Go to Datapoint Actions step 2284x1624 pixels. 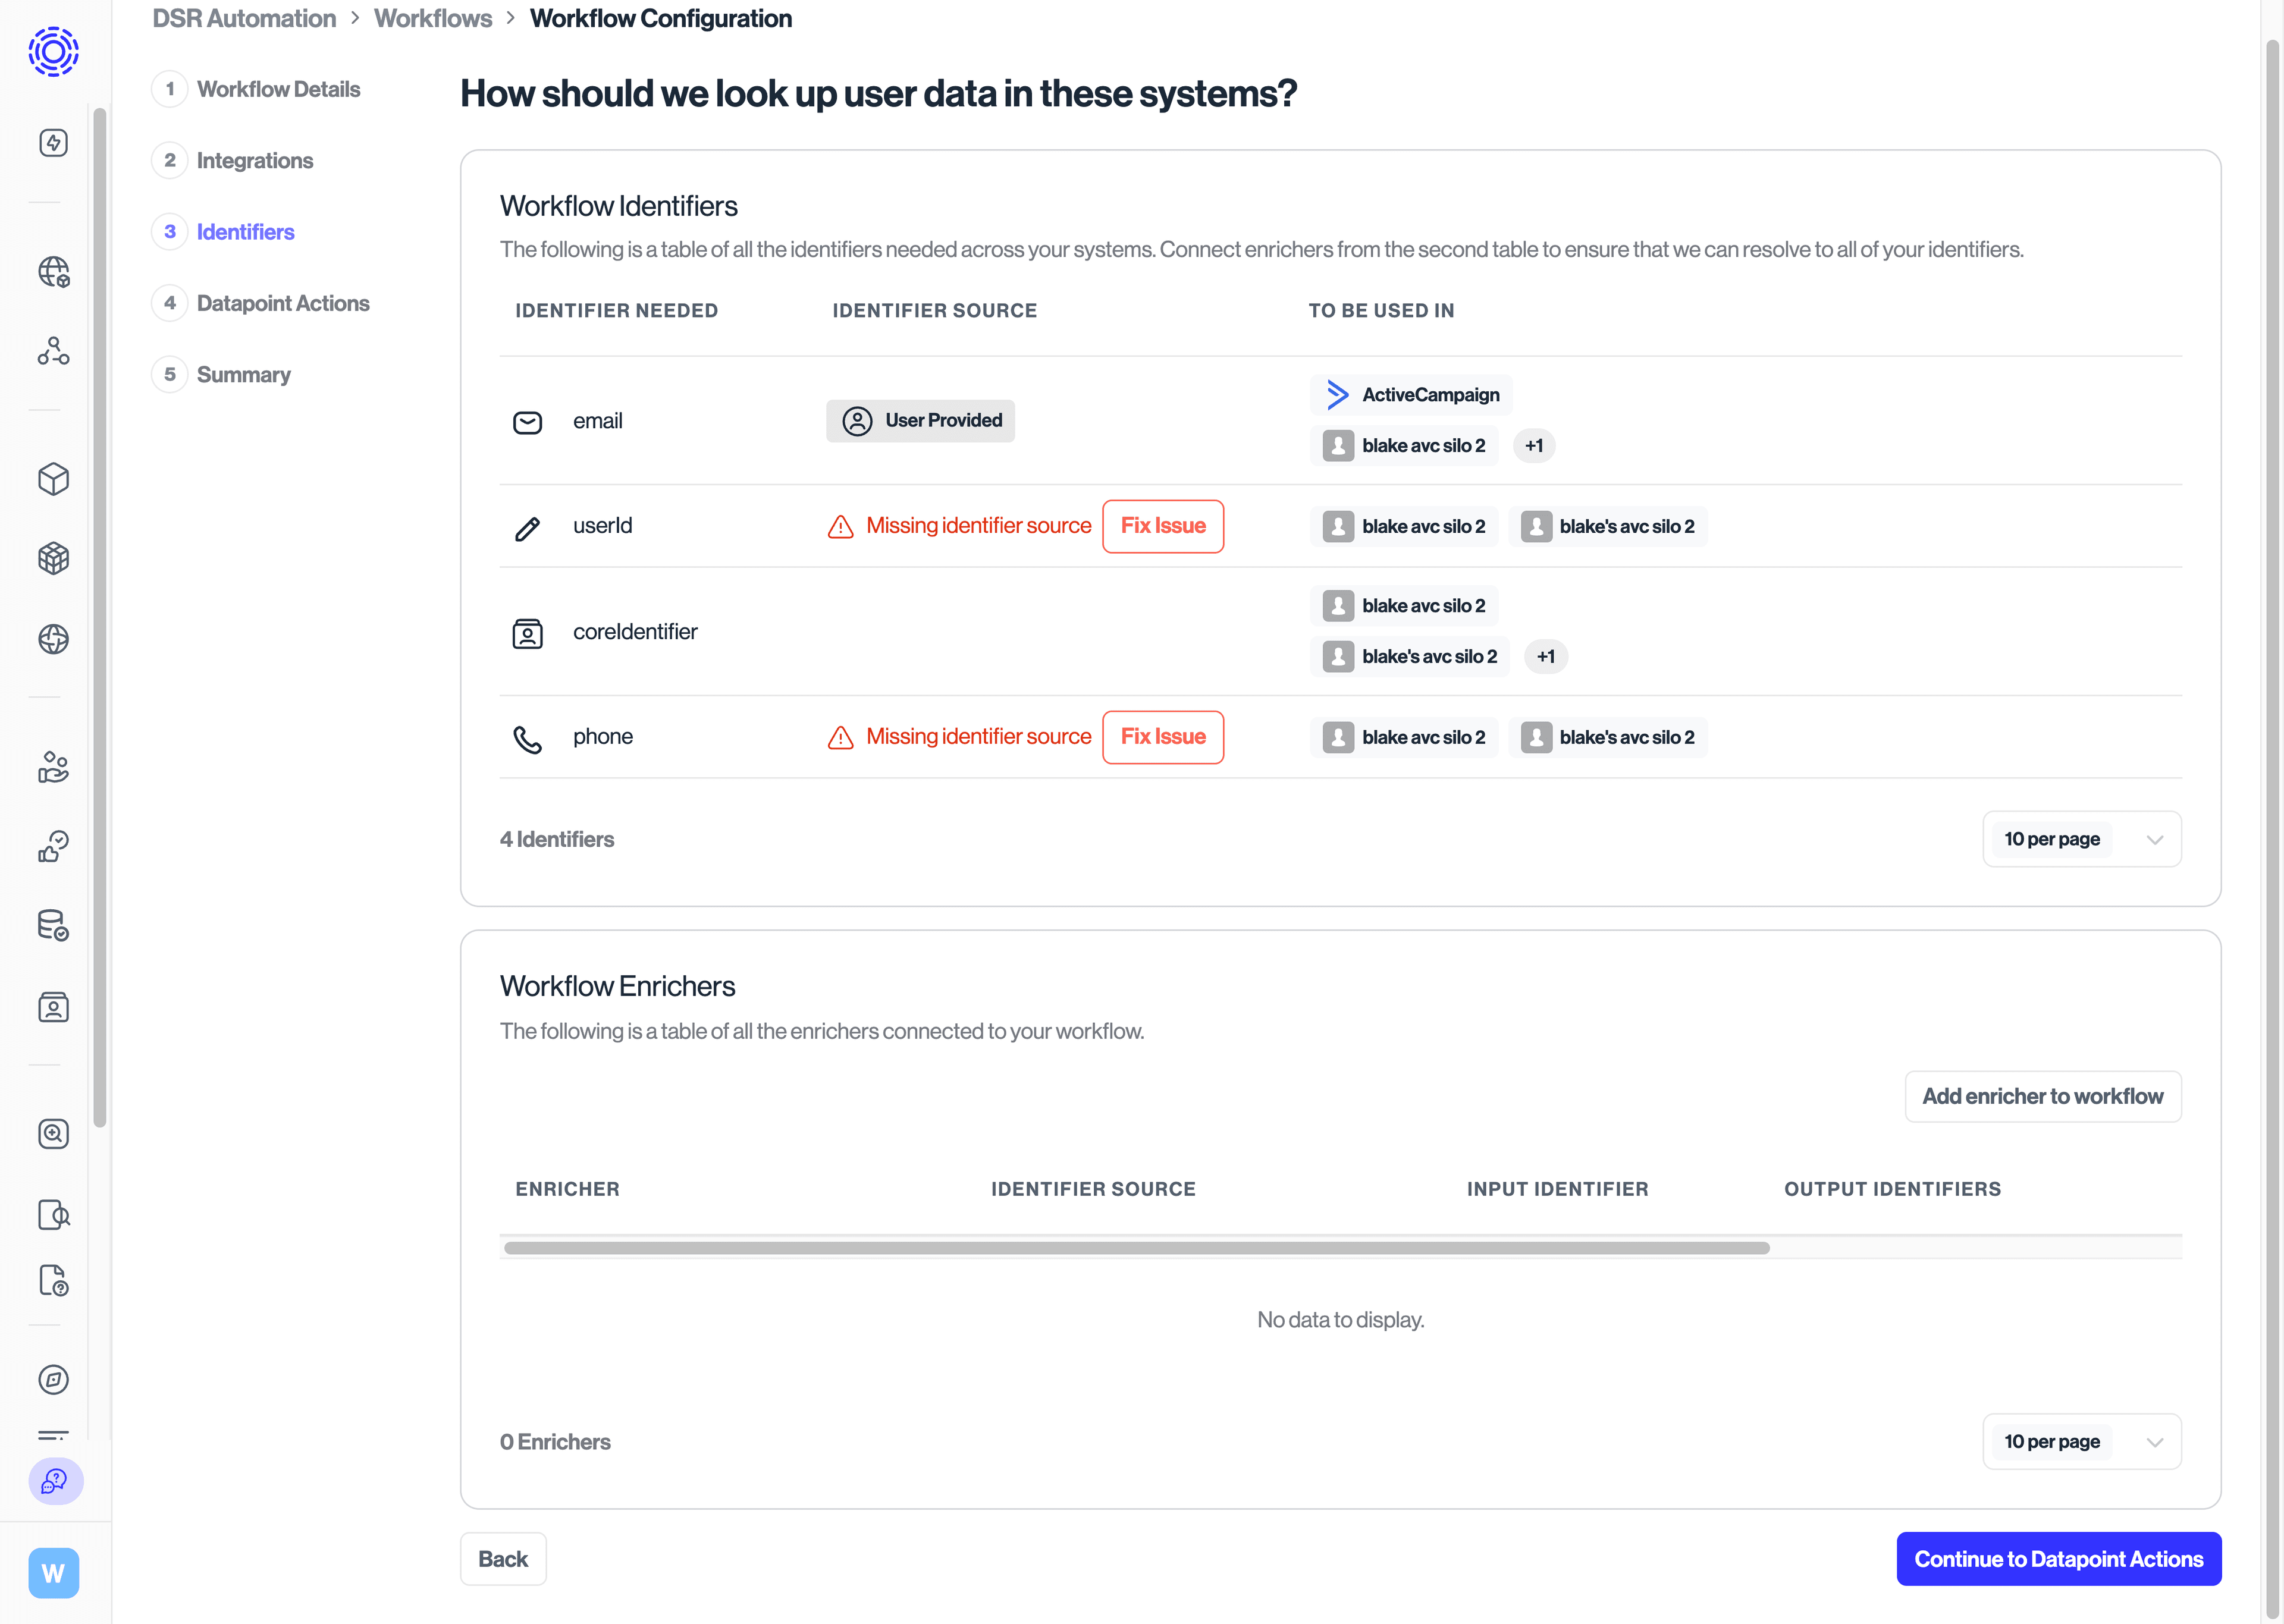point(282,303)
